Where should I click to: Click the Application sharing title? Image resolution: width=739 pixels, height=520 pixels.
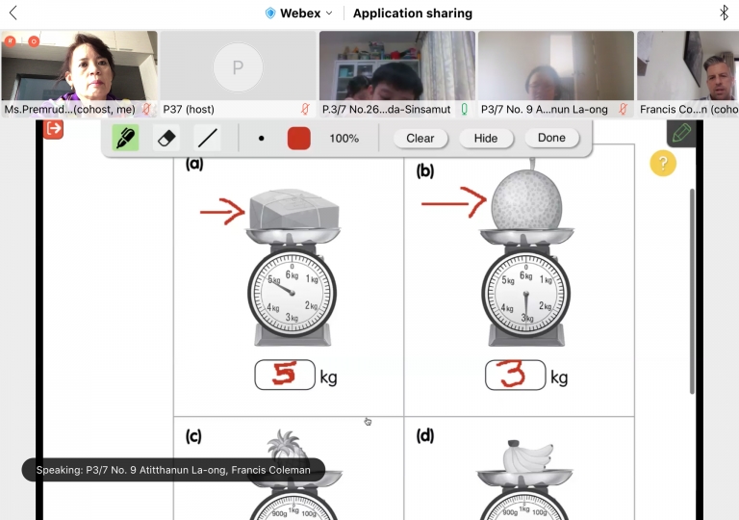click(x=413, y=13)
